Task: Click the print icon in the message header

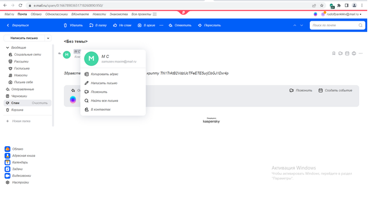Action: (x=354, y=53)
